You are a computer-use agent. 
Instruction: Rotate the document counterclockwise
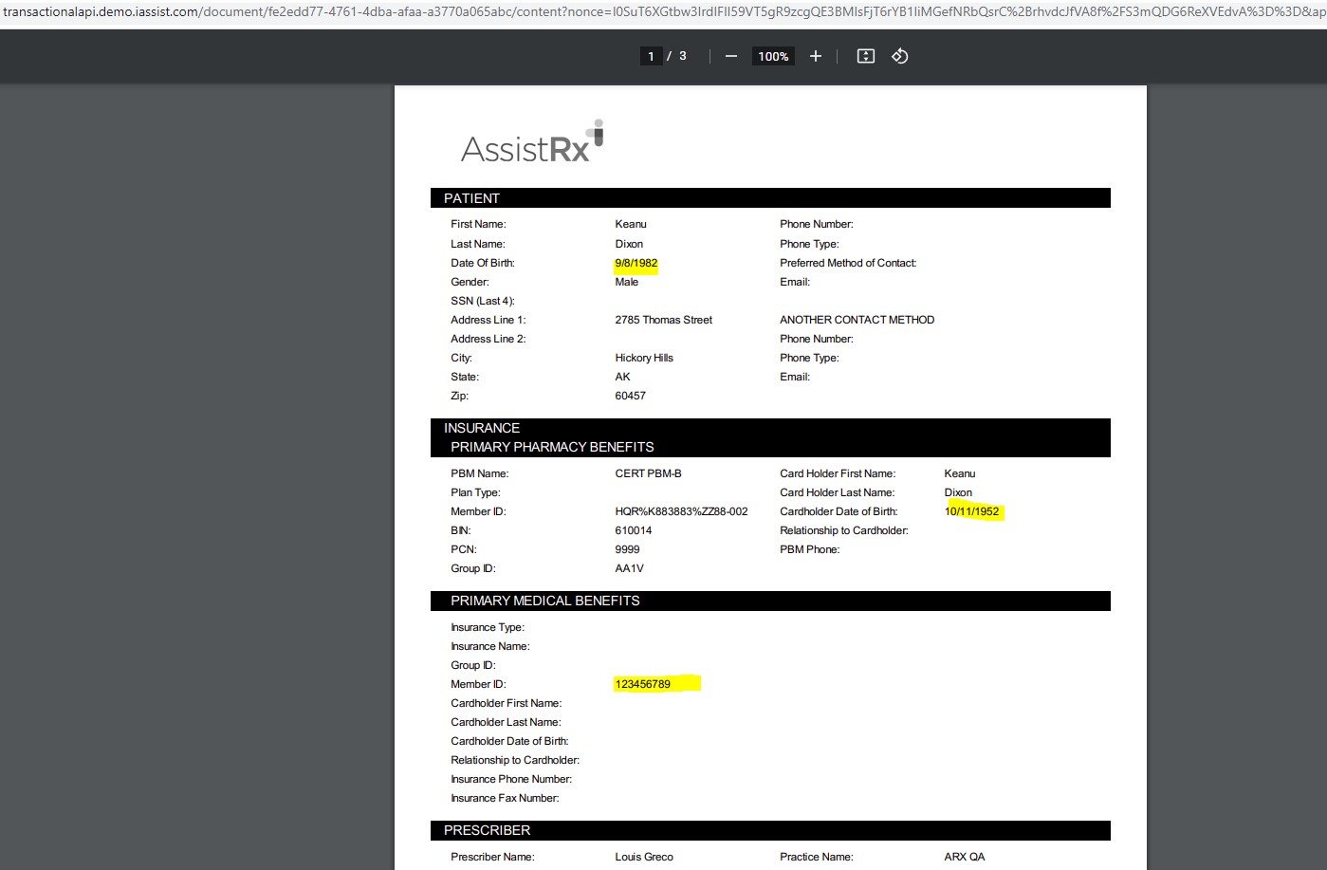pos(899,57)
